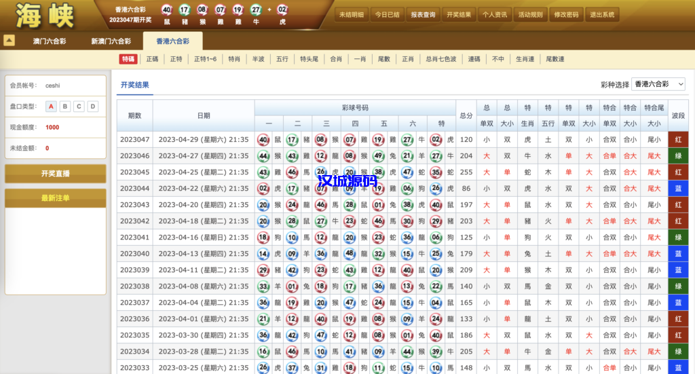Click first ball 44 in row 2023046
This screenshot has width=695, height=374.
[x=263, y=156]
